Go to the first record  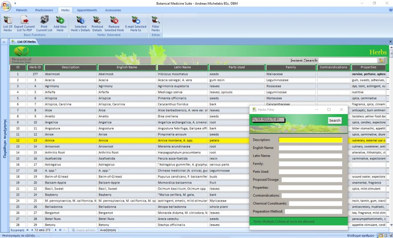coord(27,230)
